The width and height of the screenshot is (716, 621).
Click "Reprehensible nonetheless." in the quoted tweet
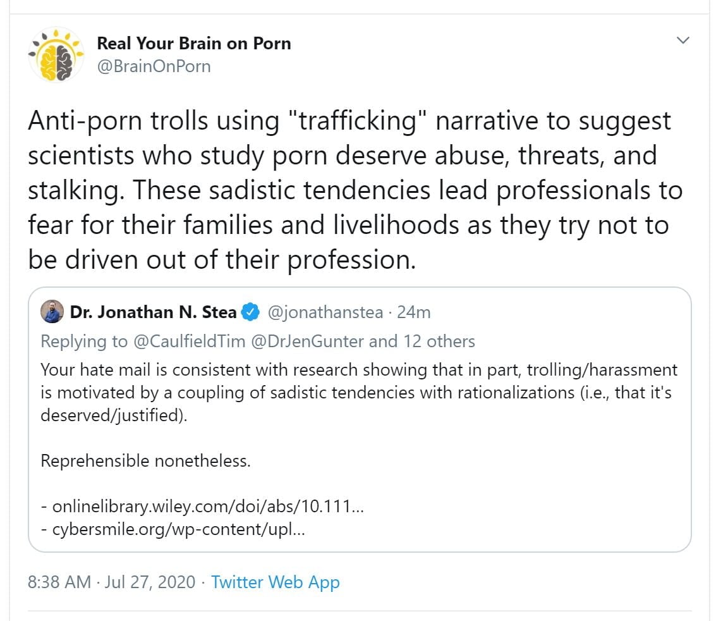tap(146, 460)
